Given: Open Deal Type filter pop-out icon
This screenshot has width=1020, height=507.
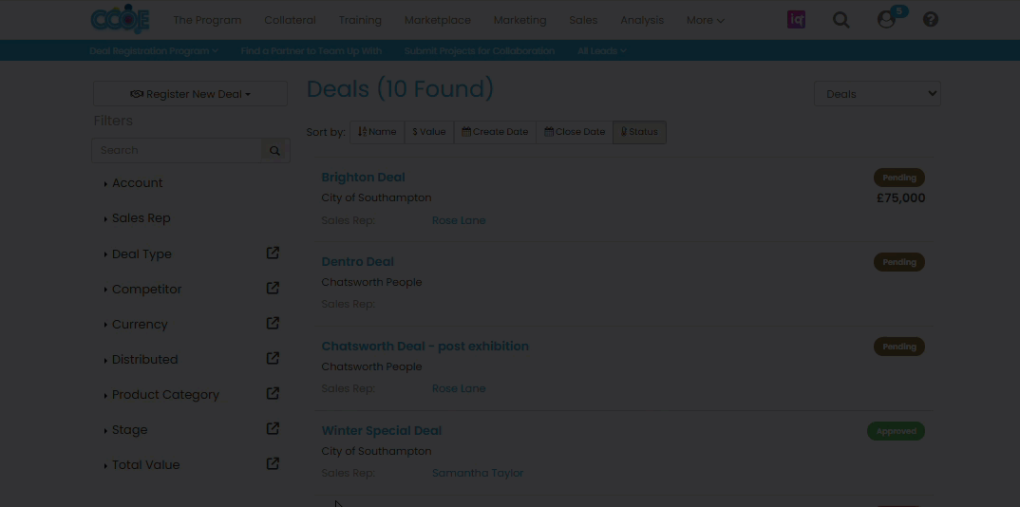Looking at the screenshot, I should click(x=274, y=253).
